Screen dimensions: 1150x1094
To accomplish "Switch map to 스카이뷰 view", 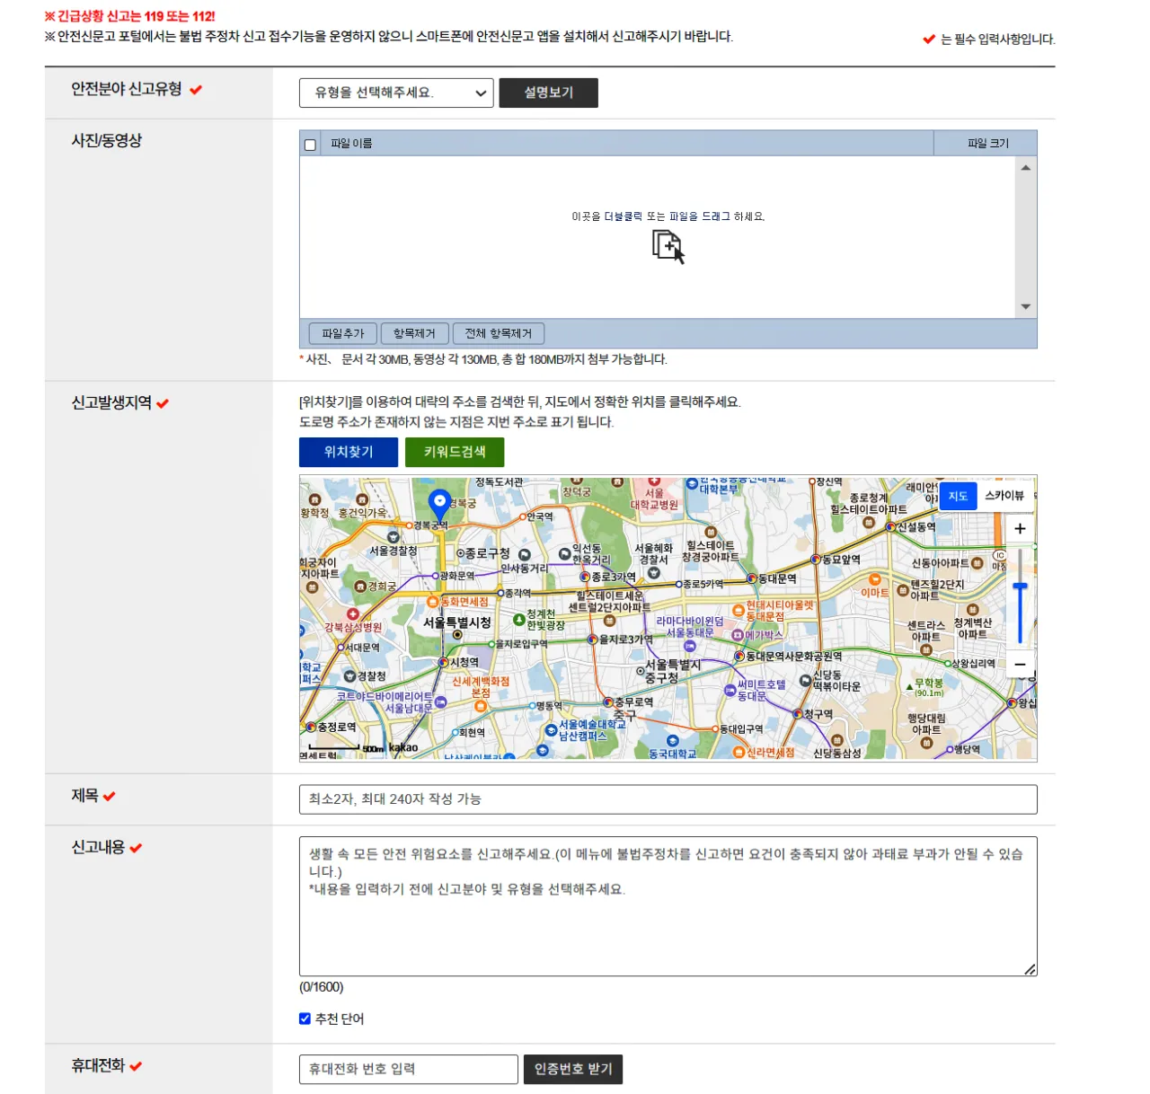I will point(1004,496).
